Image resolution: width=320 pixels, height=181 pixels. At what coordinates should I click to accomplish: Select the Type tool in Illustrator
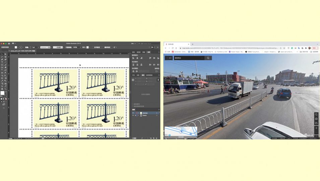[x=2, y=62]
